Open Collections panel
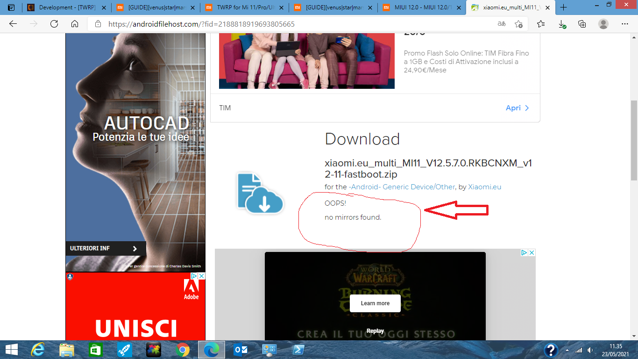This screenshot has width=638, height=359. [x=582, y=24]
